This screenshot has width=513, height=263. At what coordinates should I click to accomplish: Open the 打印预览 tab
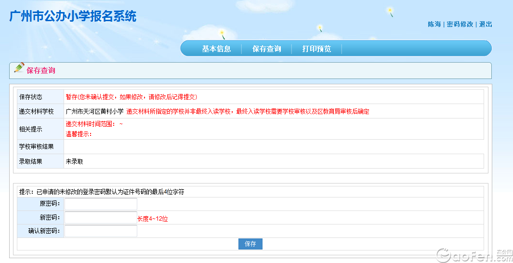coord(316,49)
